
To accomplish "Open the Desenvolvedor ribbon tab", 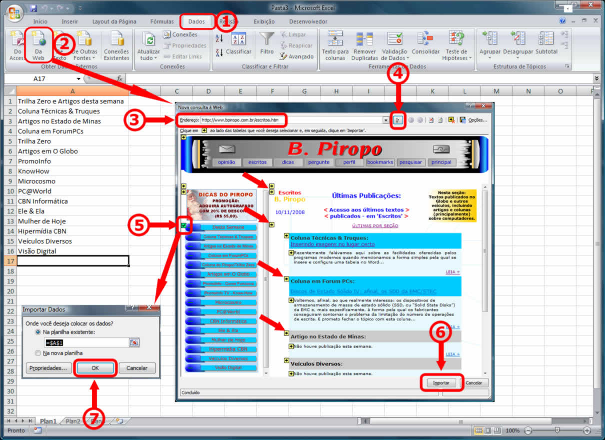I will (x=308, y=21).
